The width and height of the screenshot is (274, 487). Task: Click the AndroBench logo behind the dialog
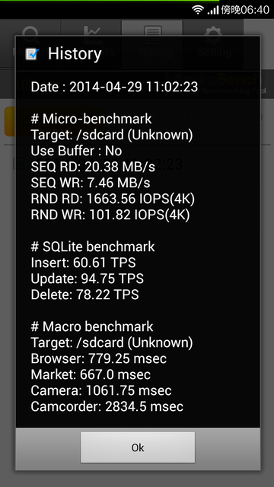click(215, 83)
